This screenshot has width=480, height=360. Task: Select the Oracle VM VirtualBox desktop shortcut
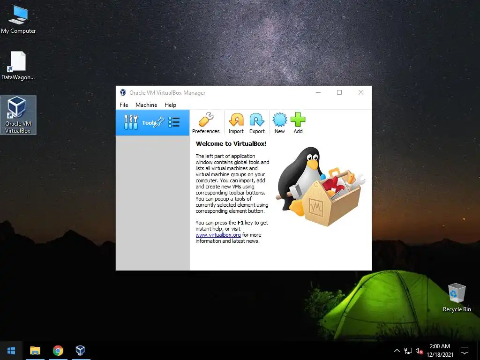click(18, 115)
